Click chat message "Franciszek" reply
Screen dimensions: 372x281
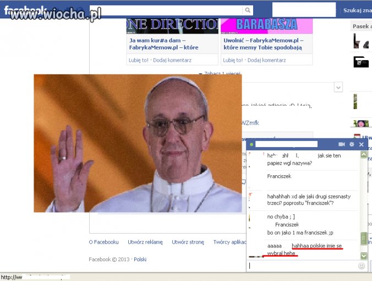coord(279,176)
